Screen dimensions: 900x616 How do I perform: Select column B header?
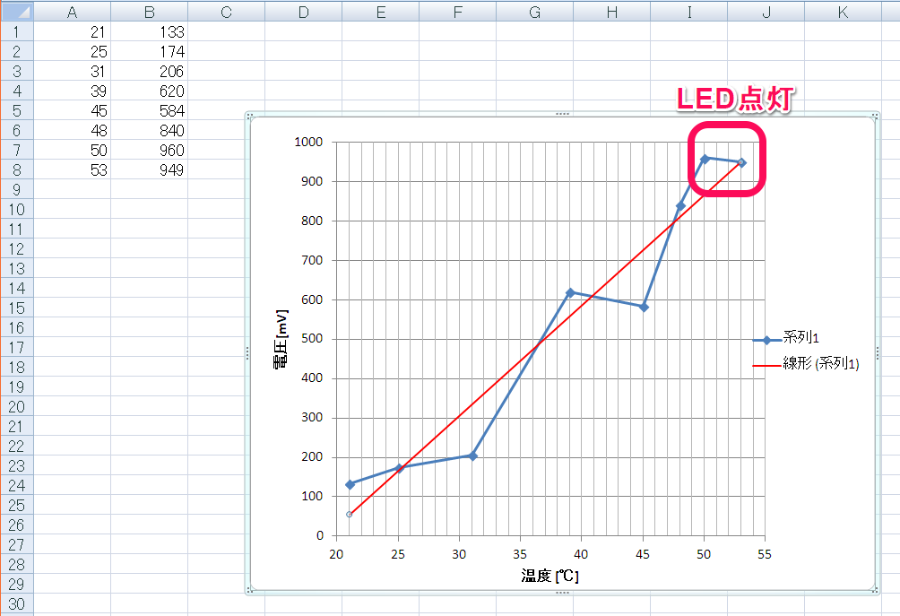pyautogui.click(x=149, y=11)
